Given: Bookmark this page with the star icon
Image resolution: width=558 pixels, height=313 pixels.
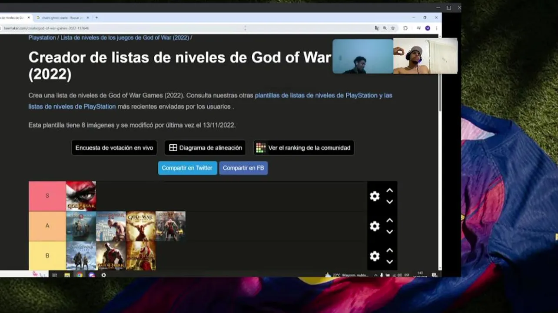Looking at the screenshot, I should point(393,28).
